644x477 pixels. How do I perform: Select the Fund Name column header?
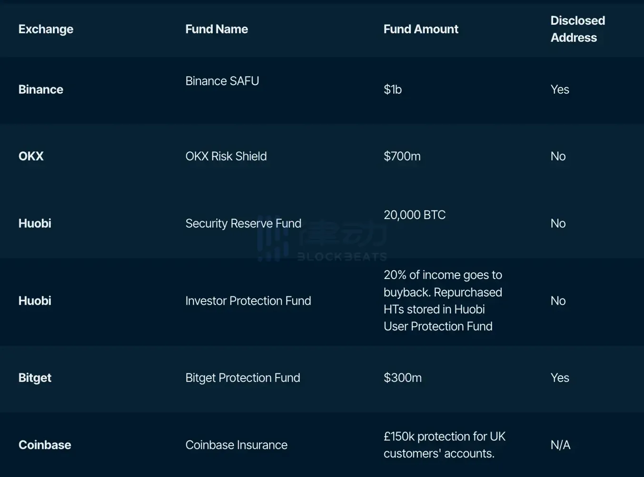217,29
